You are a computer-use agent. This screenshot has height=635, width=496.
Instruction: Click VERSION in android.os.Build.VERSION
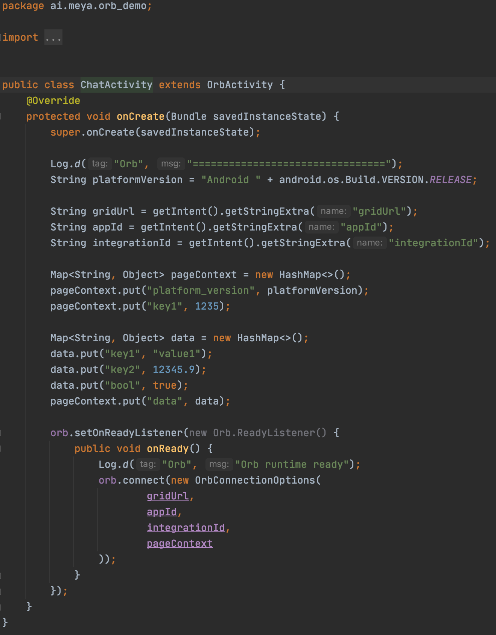coord(402,180)
